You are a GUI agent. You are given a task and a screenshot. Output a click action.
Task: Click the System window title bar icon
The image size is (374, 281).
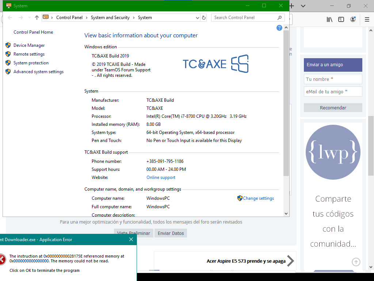(x=9, y=5)
